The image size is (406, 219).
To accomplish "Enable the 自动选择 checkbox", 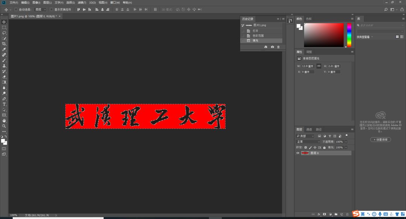I will click(16, 9).
